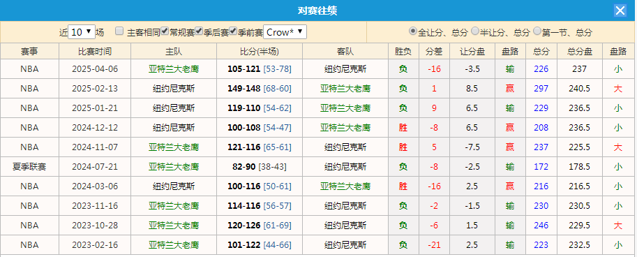This screenshot has width=637, height=257.
Task: Click the score 101-122 [44-66]
Action: [x=259, y=245]
